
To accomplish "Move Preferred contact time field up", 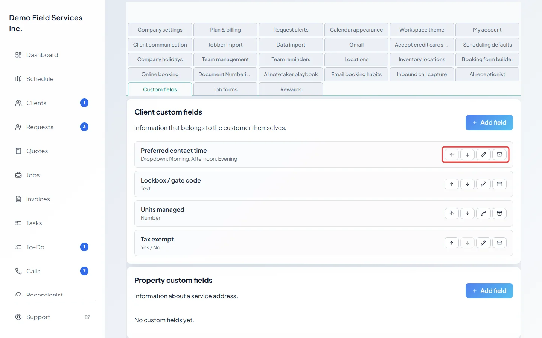I will 451,155.
